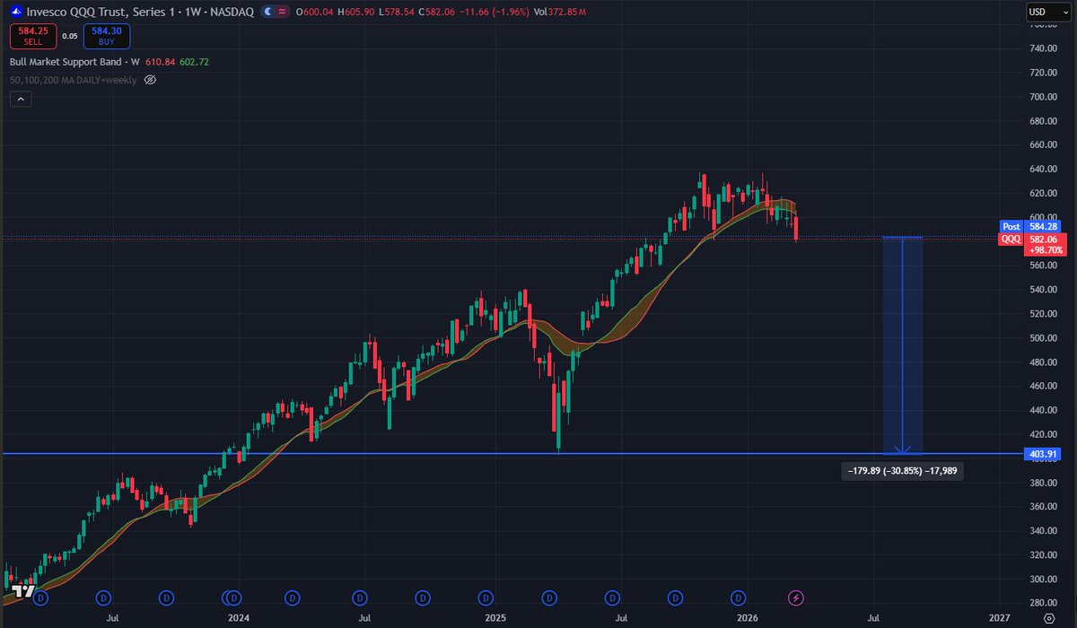Click the 0.05 spread value
1077x628 pixels.
tap(70, 37)
